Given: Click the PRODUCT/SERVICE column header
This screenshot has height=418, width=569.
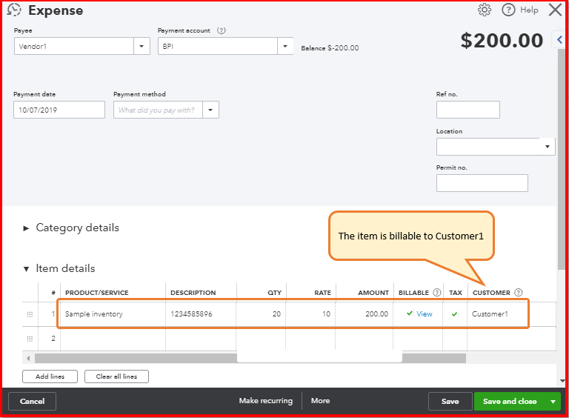Looking at the screenshot, I should [x=97, y=293].
